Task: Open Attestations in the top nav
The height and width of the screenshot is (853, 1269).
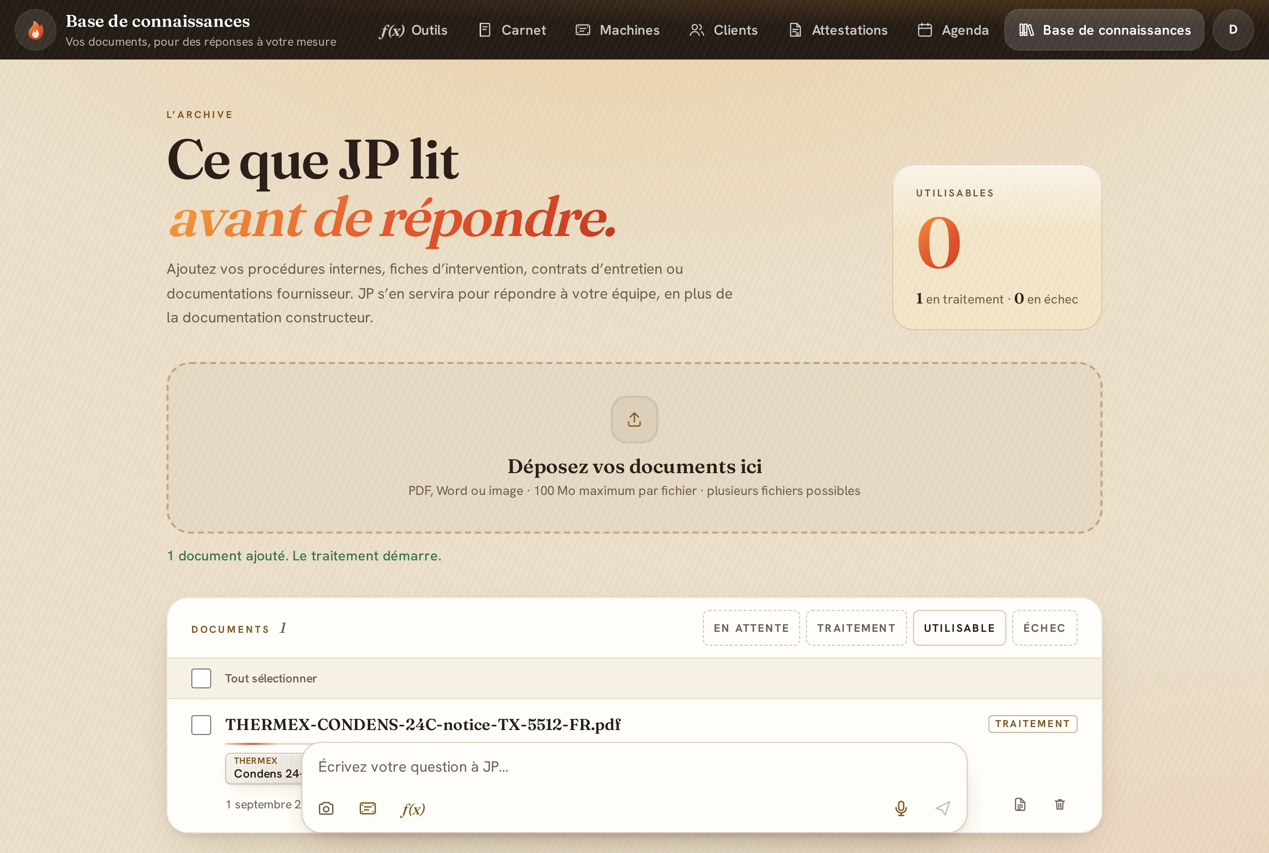Action: [x=838, y=30]
